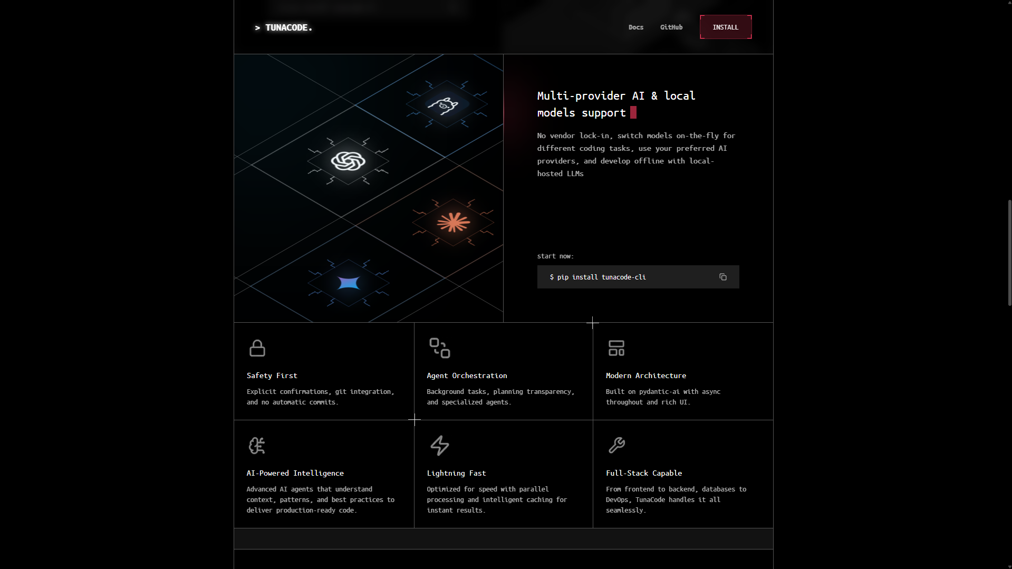The image size is (1012, 569).
Task: Select the Agent Orchestration heading
Action: tap(467, 375)
